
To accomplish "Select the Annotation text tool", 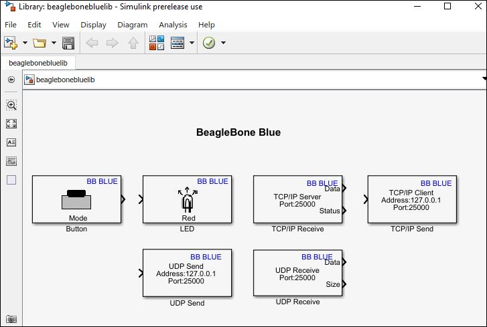I will (11, 142).
